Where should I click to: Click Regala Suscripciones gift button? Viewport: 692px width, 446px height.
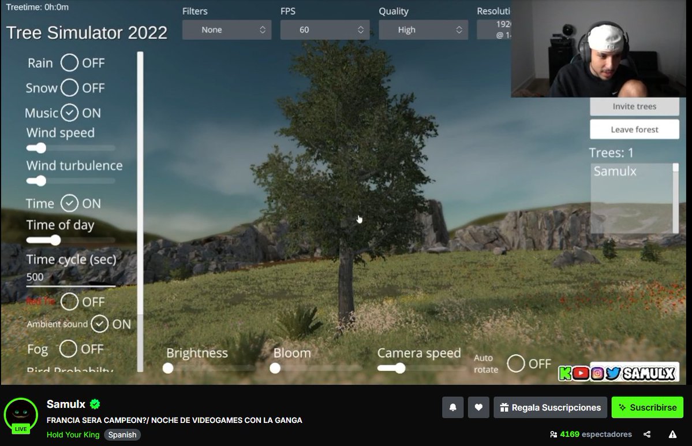coord(551,407)
